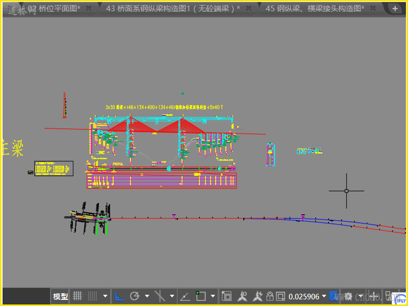
Task: Toggle snap mode dotted grid icon
Action: (92, 296)
